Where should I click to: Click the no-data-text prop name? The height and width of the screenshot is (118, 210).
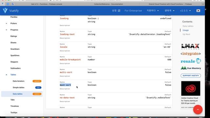pos(67,98)
